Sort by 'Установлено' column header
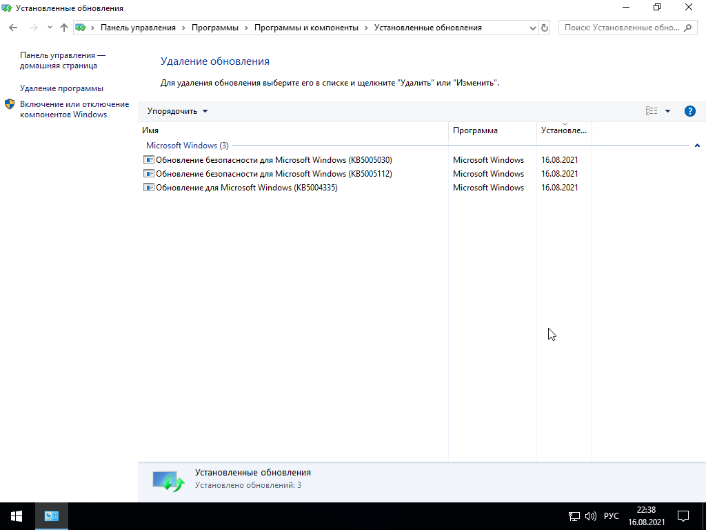This screenshot has height=530, width=706. coord(564,130)
